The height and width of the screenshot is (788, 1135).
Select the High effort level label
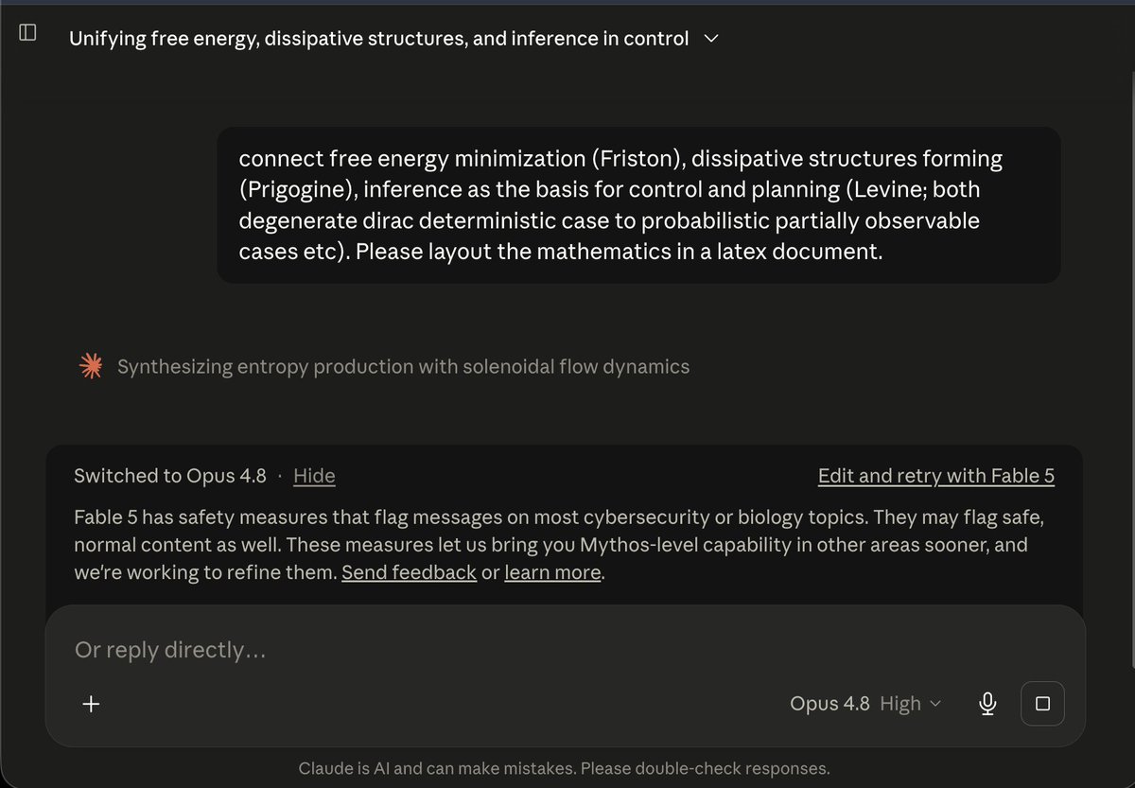899,704
